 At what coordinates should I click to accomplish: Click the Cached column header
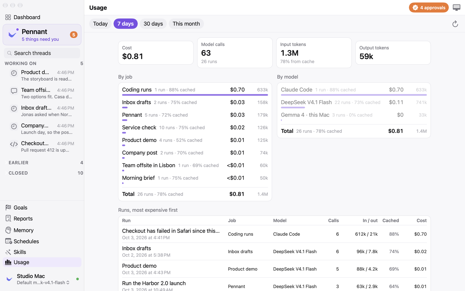pos(391,221)
